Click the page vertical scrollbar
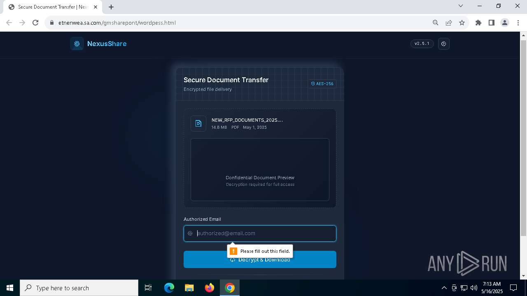 point(524,138)
